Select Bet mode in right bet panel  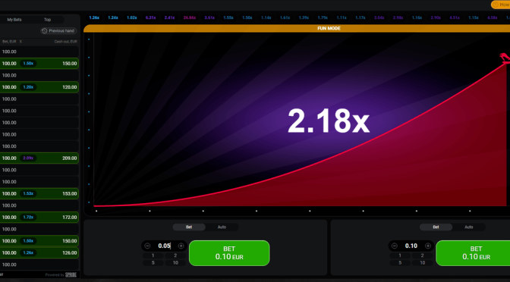pos(436,227)
